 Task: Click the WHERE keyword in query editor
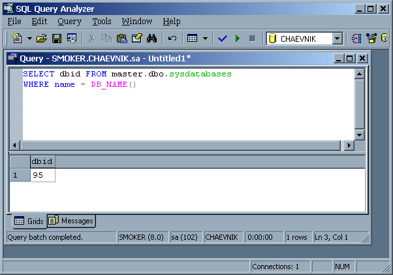pos(36,84)
